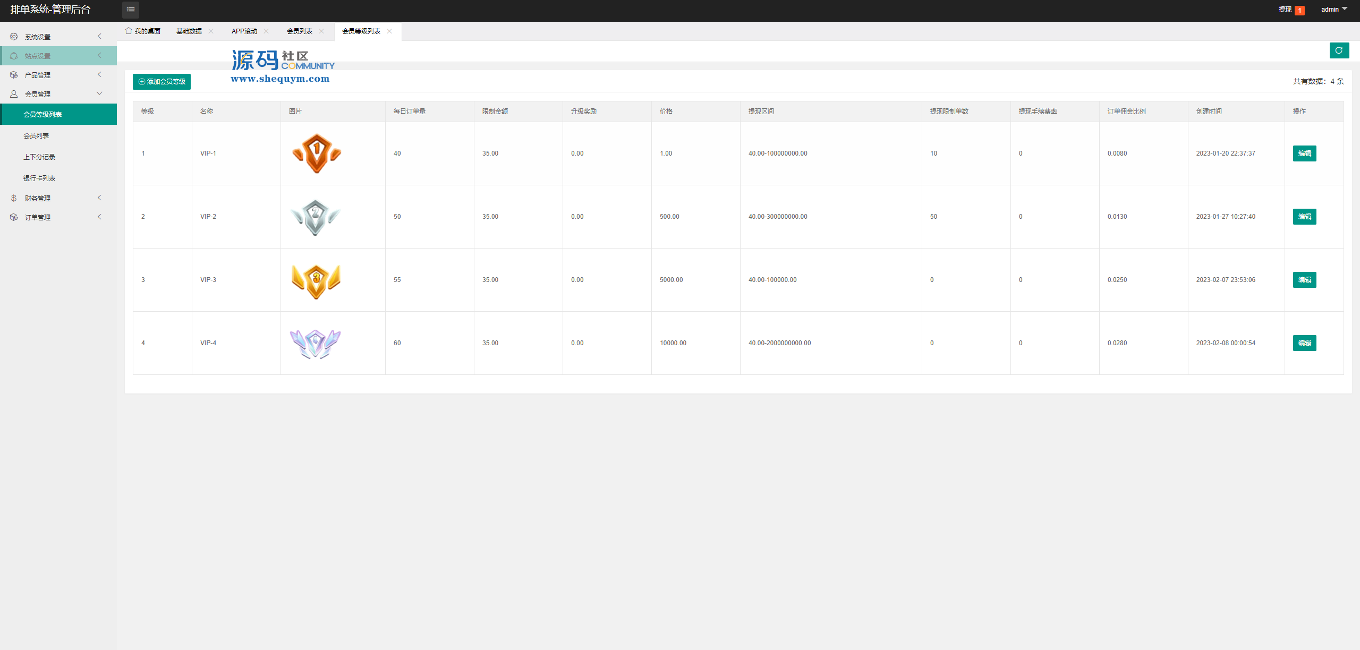The height and width of the screenshot is (650, 1360).
Task: Open the VIP-3 gold badge image
Action: 316,281
